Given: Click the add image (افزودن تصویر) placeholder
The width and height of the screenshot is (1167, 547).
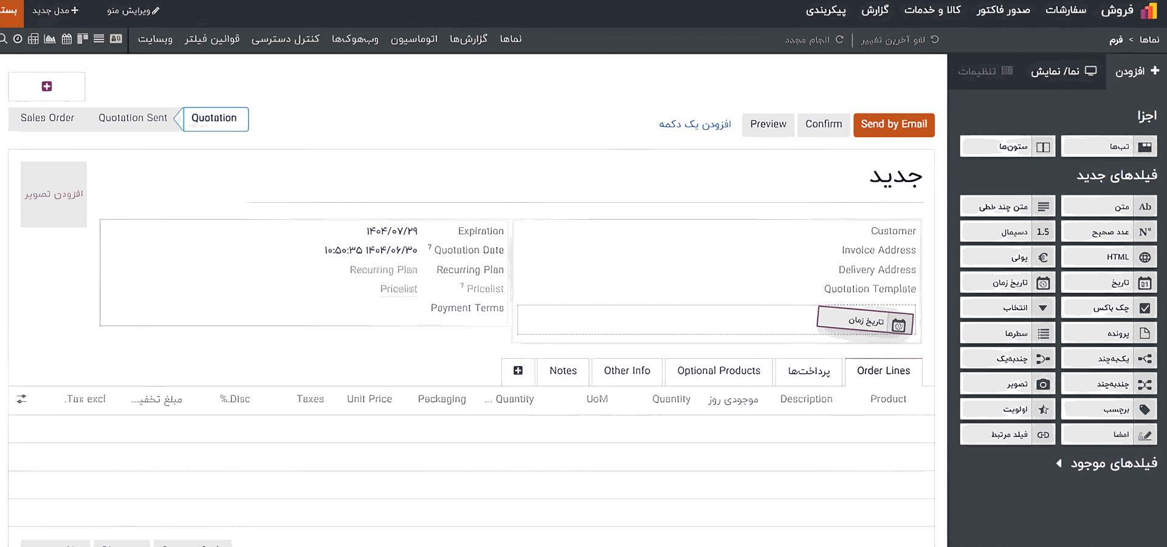Looking at the screenshot, I should click(53, 194).
